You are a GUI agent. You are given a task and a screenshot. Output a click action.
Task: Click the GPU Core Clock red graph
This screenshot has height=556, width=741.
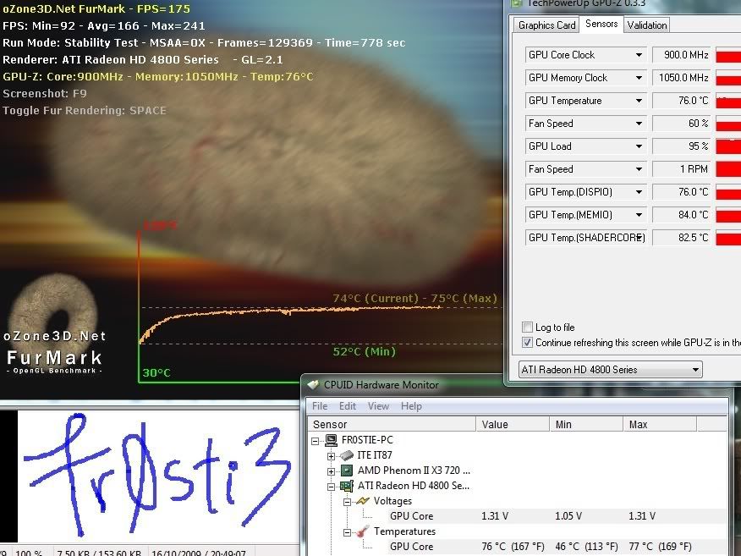[x=728, y=55]
